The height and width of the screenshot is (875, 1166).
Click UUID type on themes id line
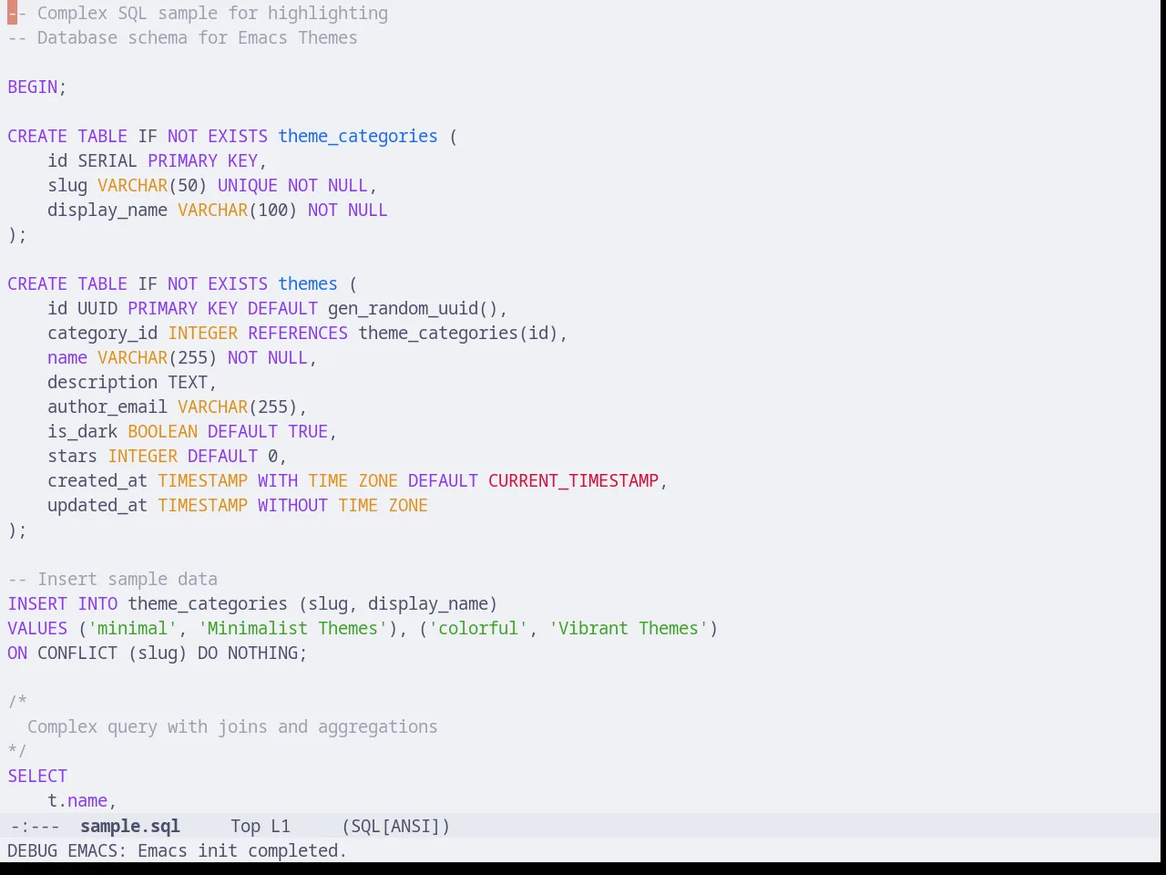point(97,309)
